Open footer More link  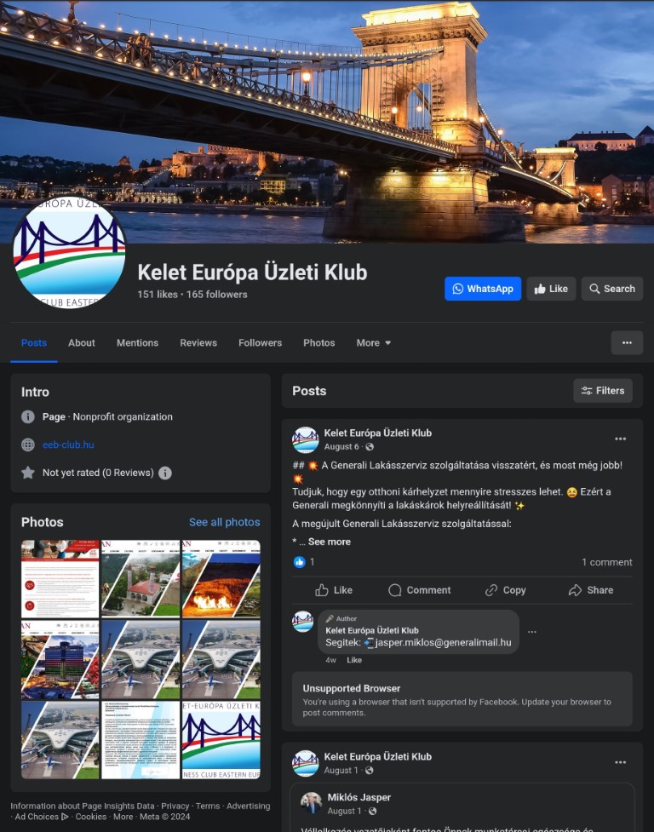pos(123,817)
